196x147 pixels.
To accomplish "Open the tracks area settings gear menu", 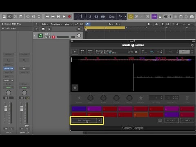I will point(149,24).
